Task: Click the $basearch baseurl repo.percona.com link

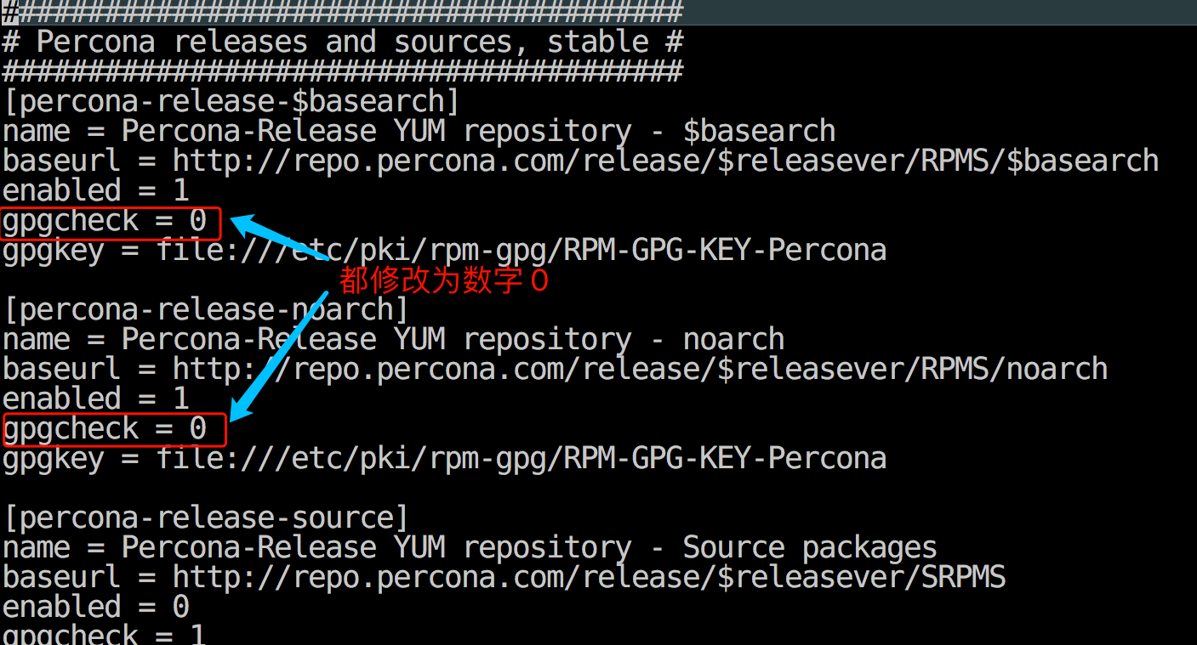Action: [x=665, y=160]
